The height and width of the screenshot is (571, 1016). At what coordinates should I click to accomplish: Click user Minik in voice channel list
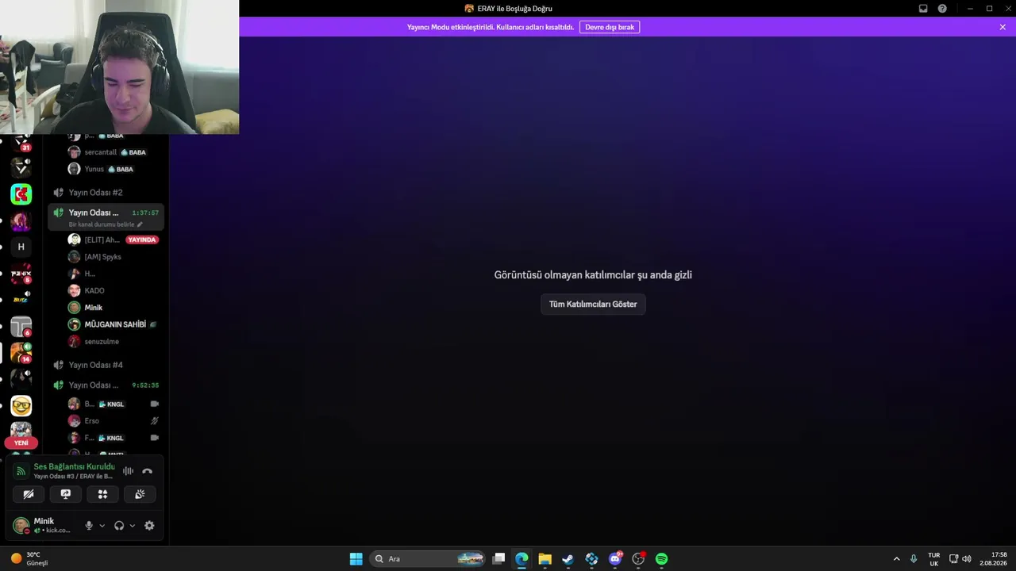pyautogui.click(x=93, y=308)
